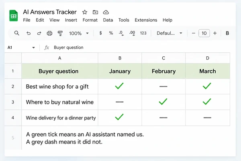Select March tick for Best wine shop
The width and height of the screenshot is (241, 161).
208,86
